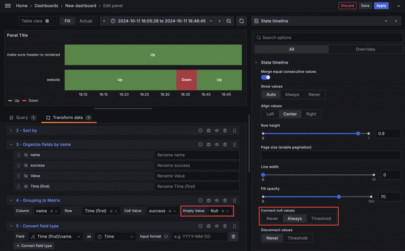This screenshot has height=251, width=405.
Task: Collapse the State timeline options section
Action: click(256, 62)
